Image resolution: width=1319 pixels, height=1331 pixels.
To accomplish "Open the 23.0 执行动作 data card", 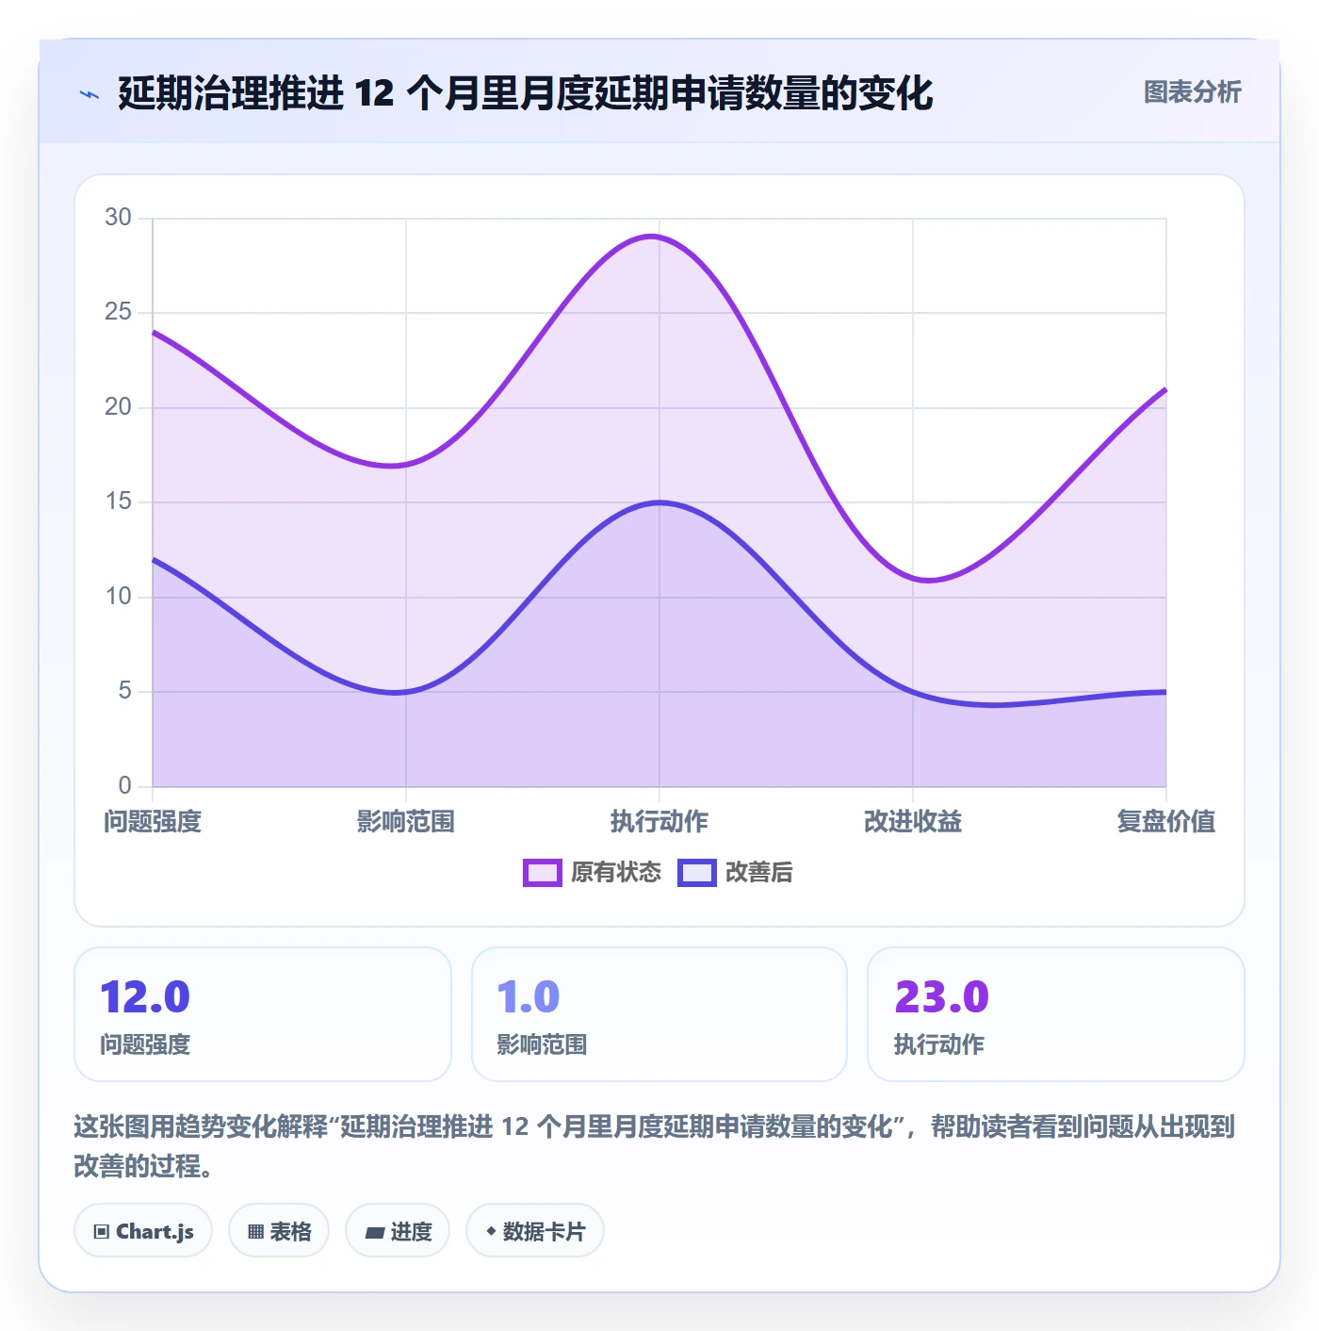I will [x=1056, y=1014].
